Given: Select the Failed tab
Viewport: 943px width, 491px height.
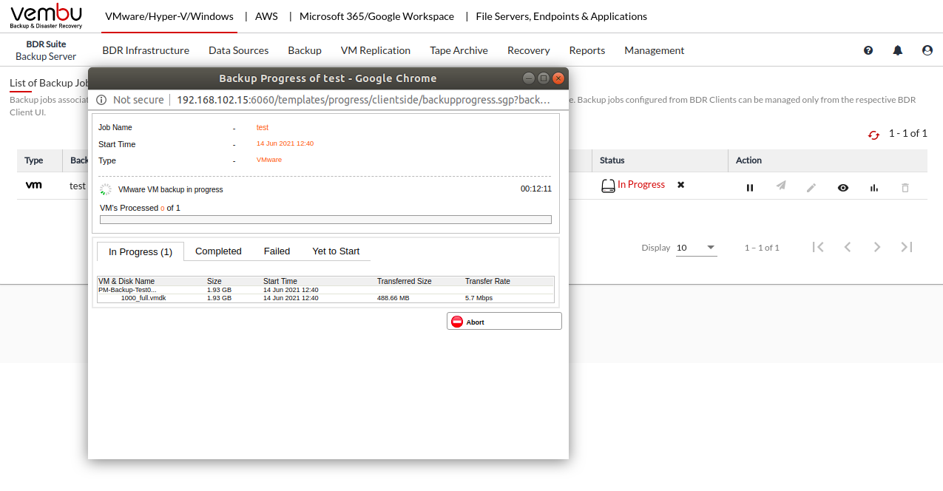Looking at the screenshot, I should coord(277,251).
